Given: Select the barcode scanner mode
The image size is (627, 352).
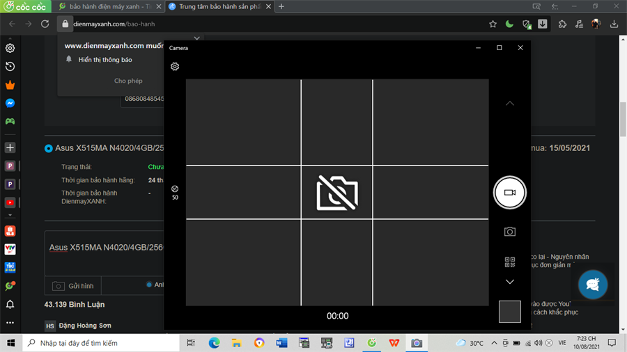Looking at the screenshot, I should tap(509, 262).
